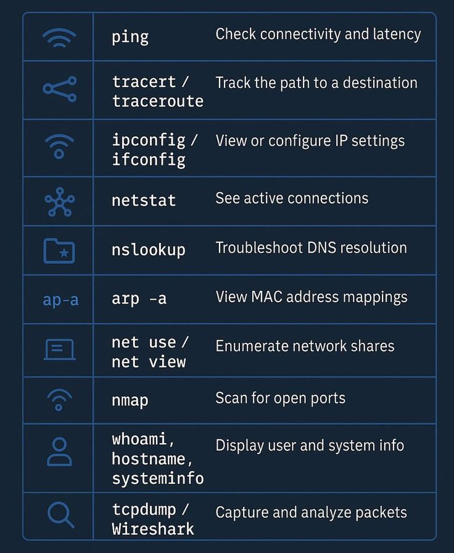Click "Check connectivity and latency" description
Image resolution: width=454 pixels, height=553 pixels.
tap(318, 34)
